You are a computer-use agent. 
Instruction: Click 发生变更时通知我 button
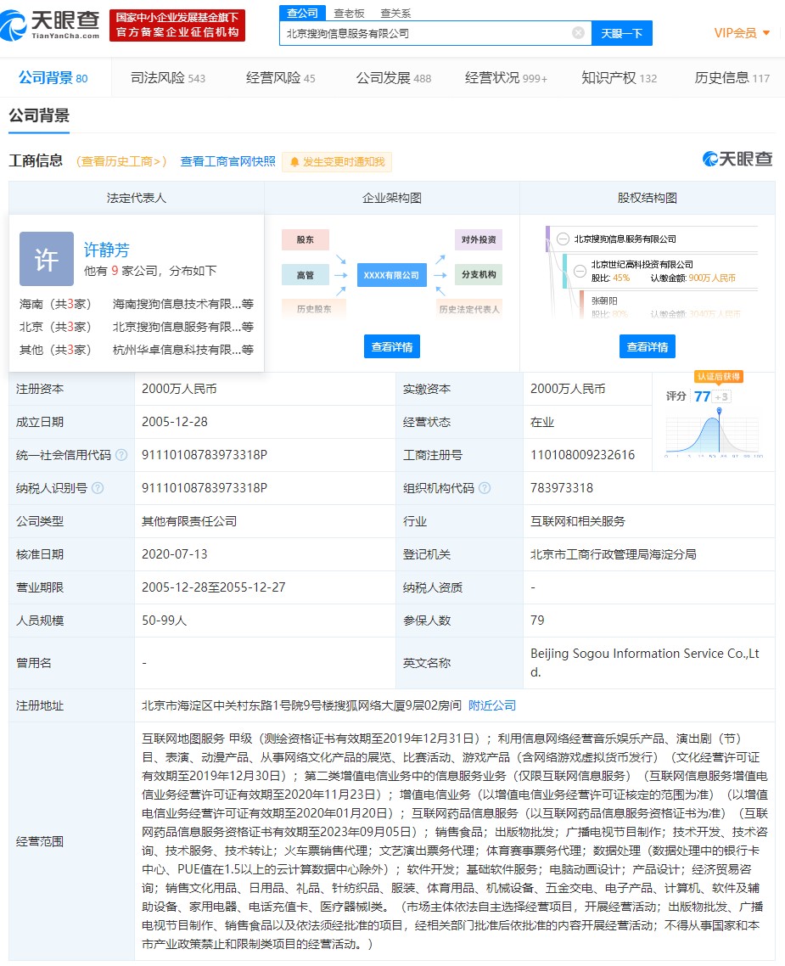click(337, 161)
